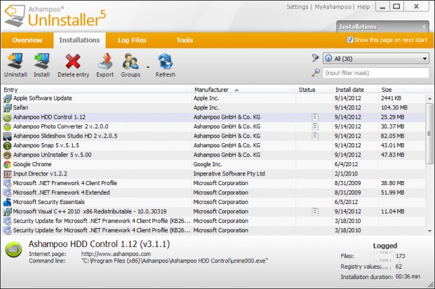
Task: Open the MyAshampoo link
Action: 333,7
